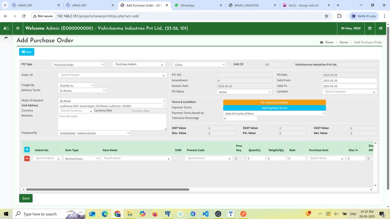Click the share arrow icon in left sidebar
Screen dimensions: 390x219
tap(6, 38)
